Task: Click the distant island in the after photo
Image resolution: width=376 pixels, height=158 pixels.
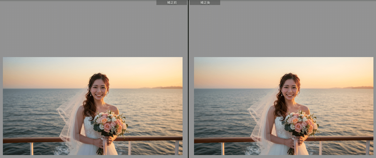Action: (362, 87)
